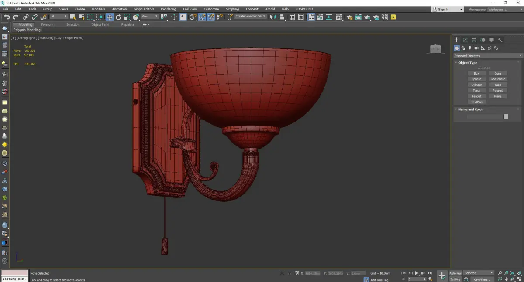This screenshot has height=282, width=524.
Task: Click the Key Filters button
Action: [482, 279]
